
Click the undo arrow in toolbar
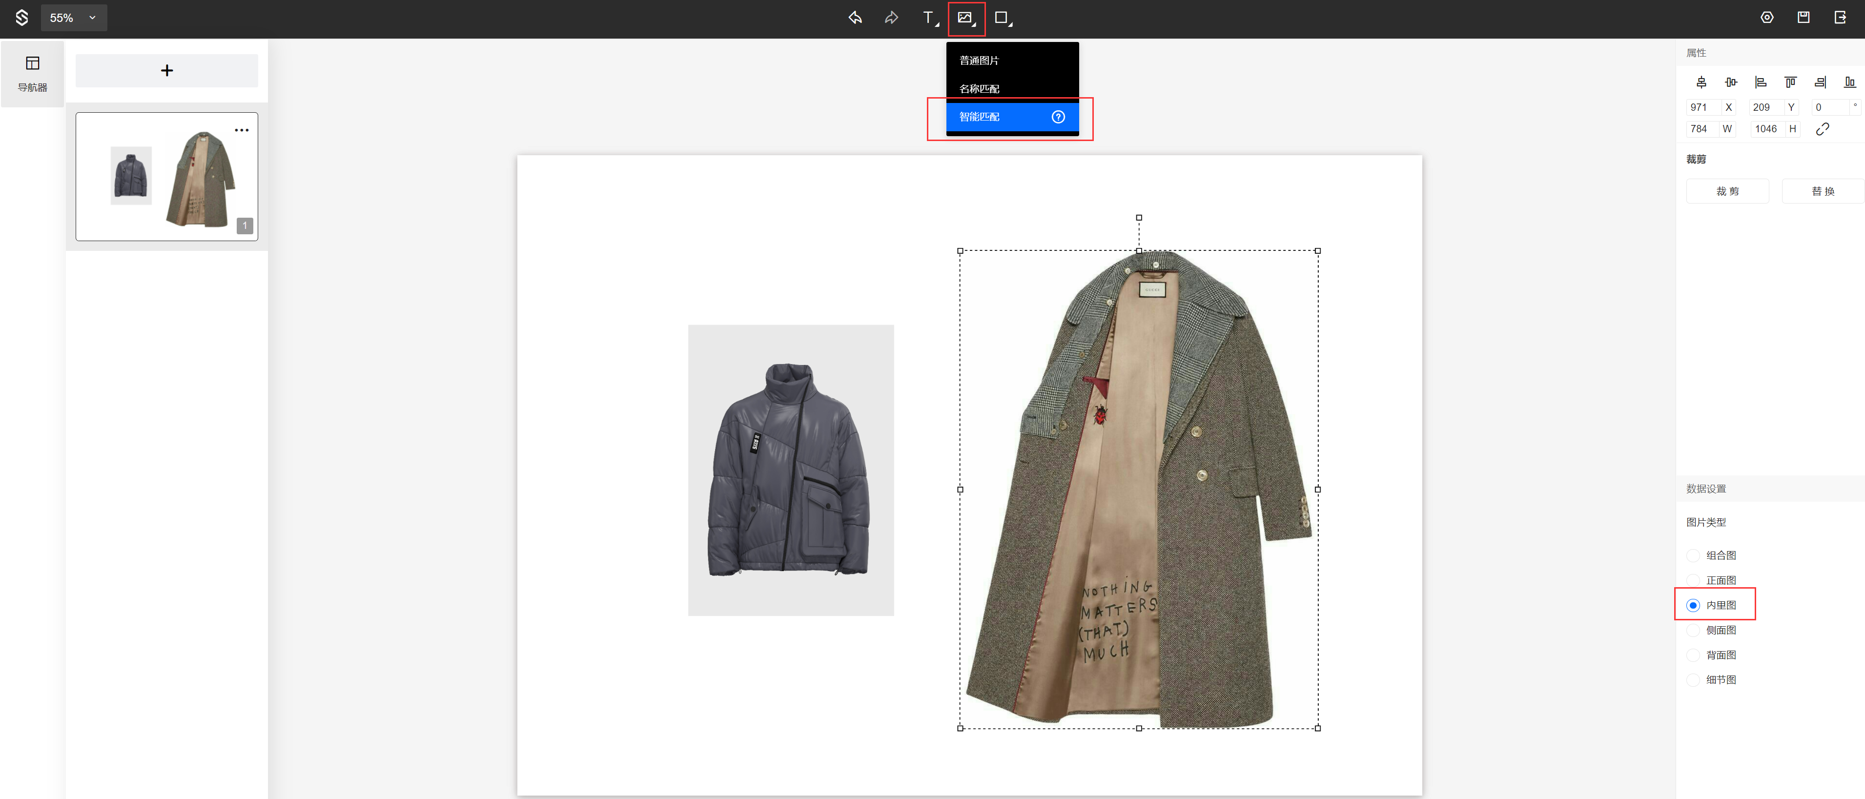point(855,18)
